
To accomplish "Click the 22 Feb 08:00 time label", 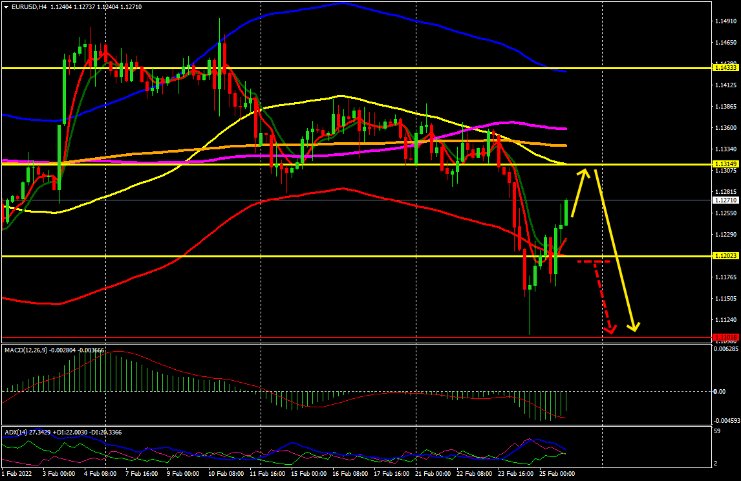I will pyautogui.click(x=475, y=473).
